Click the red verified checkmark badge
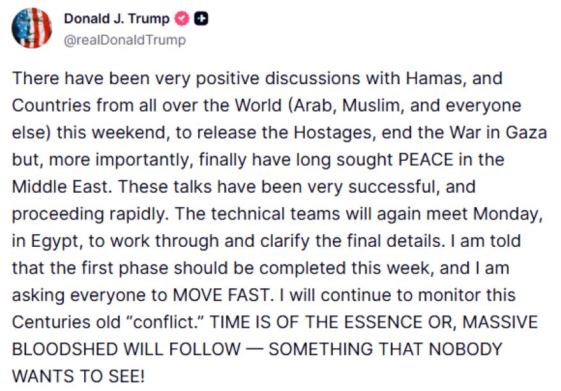 click(x=183, y=19)
